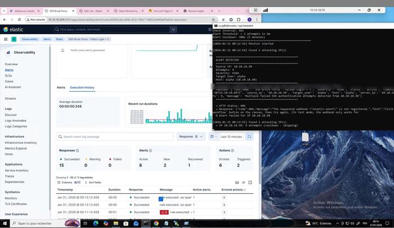Open the calendar quick-select dropdown

coord(213,136)
